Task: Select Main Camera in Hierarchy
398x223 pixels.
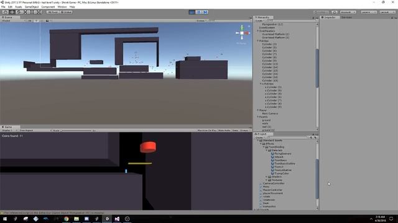Action: pos(270,113)
